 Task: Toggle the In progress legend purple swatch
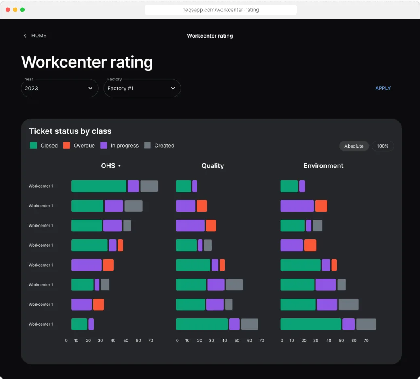[104, 146]
